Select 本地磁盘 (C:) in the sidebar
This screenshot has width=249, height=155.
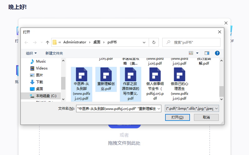(46, 96)
